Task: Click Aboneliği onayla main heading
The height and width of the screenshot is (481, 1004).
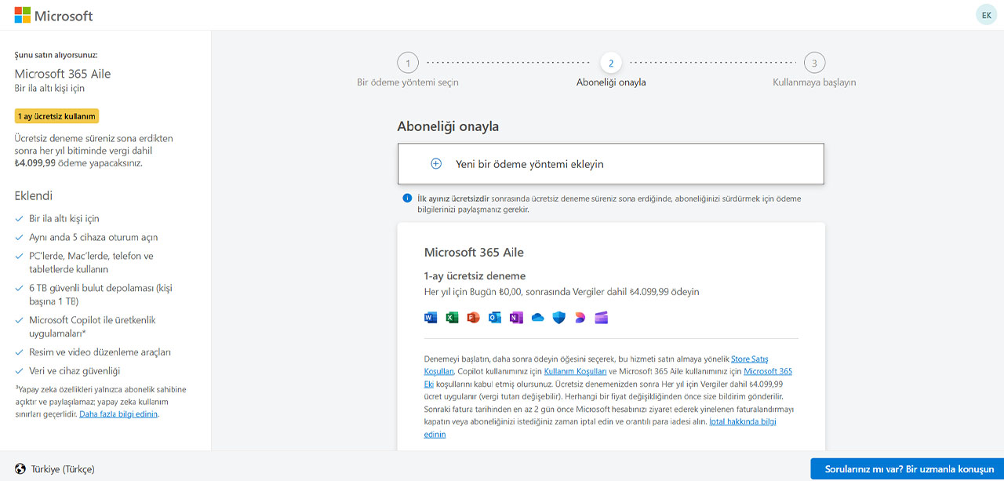Action: click(448, 126)
